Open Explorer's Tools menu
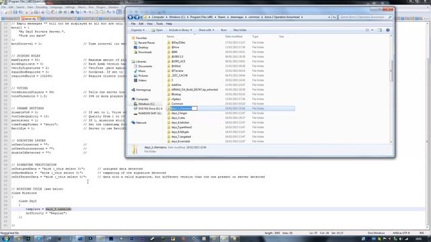The width and height of the screenshot is (431, 242). click(x=160, y=24)
